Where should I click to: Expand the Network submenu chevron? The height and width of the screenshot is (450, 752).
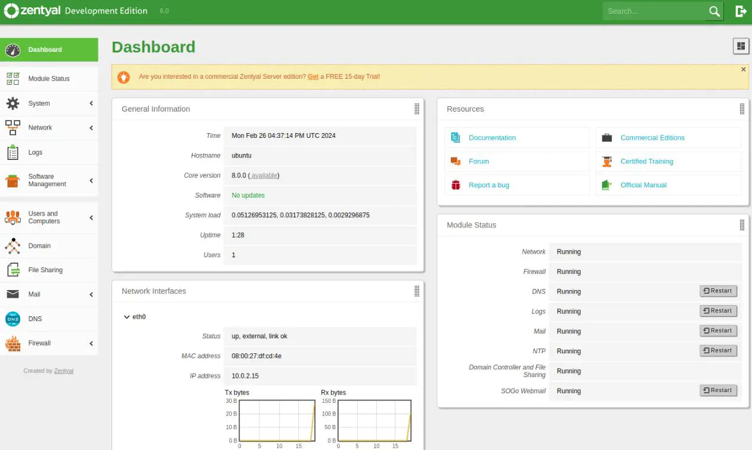point(92,127)
